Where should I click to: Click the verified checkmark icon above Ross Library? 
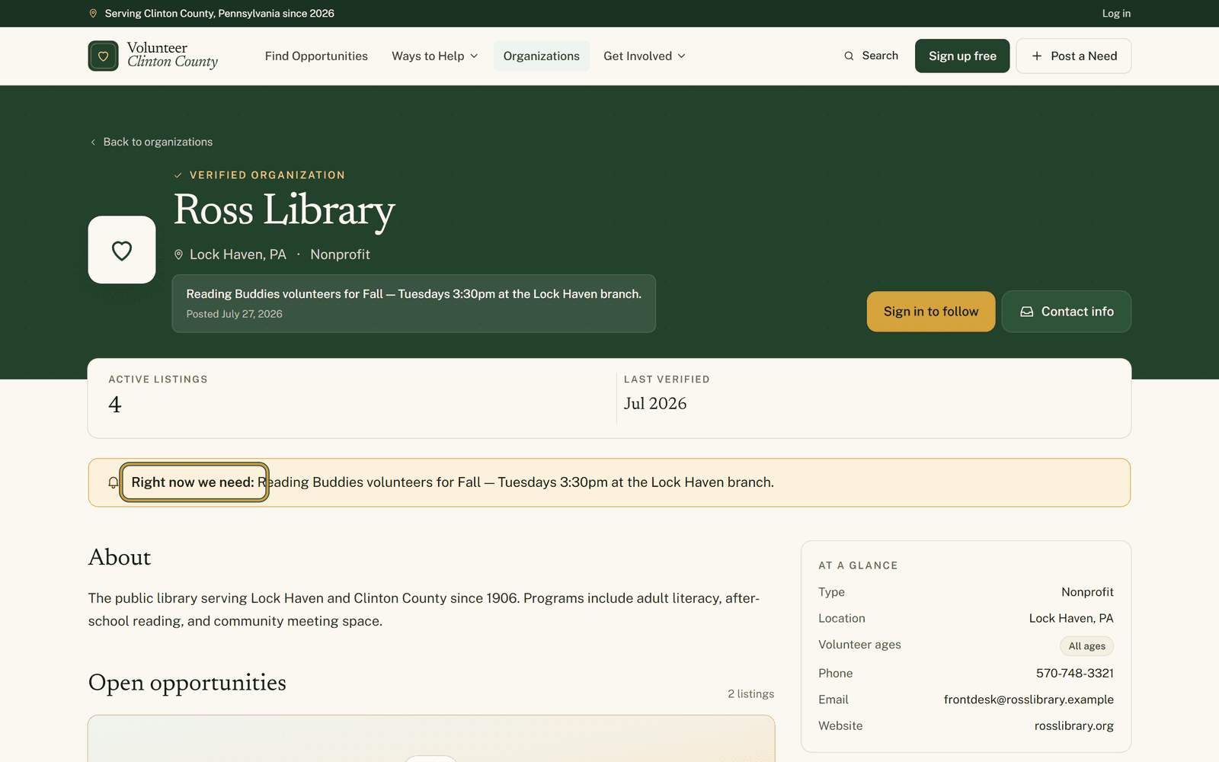[x=178, y=175]
